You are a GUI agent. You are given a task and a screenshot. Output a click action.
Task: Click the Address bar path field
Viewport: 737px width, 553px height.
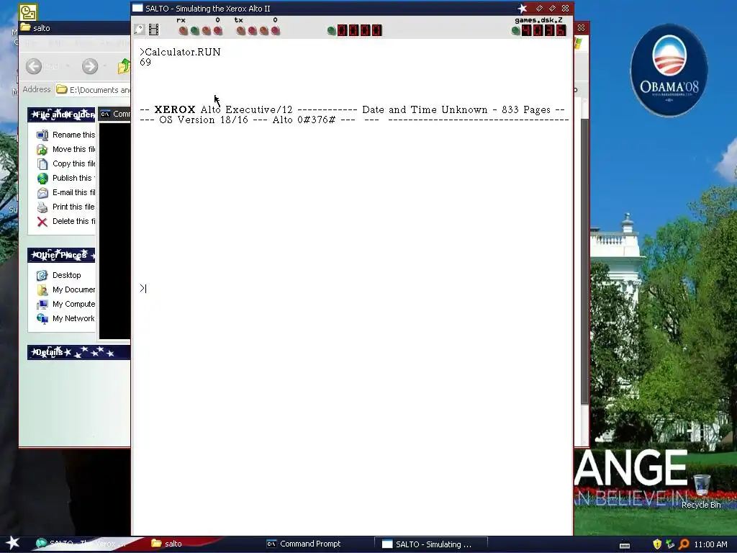tap(93, 89)
